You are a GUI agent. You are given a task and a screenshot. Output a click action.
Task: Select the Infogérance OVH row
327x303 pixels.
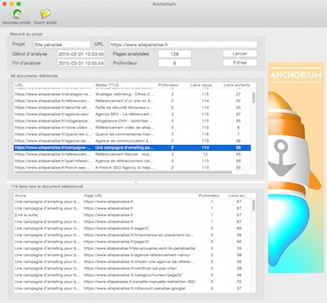(x=132, y=121)
